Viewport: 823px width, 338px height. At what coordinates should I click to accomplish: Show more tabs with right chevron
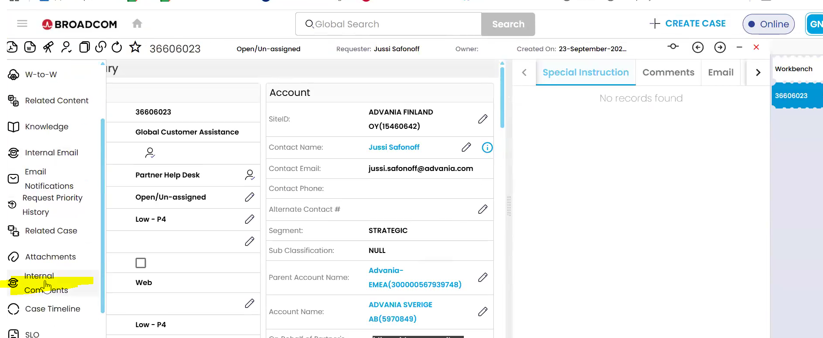coord(758,72)
